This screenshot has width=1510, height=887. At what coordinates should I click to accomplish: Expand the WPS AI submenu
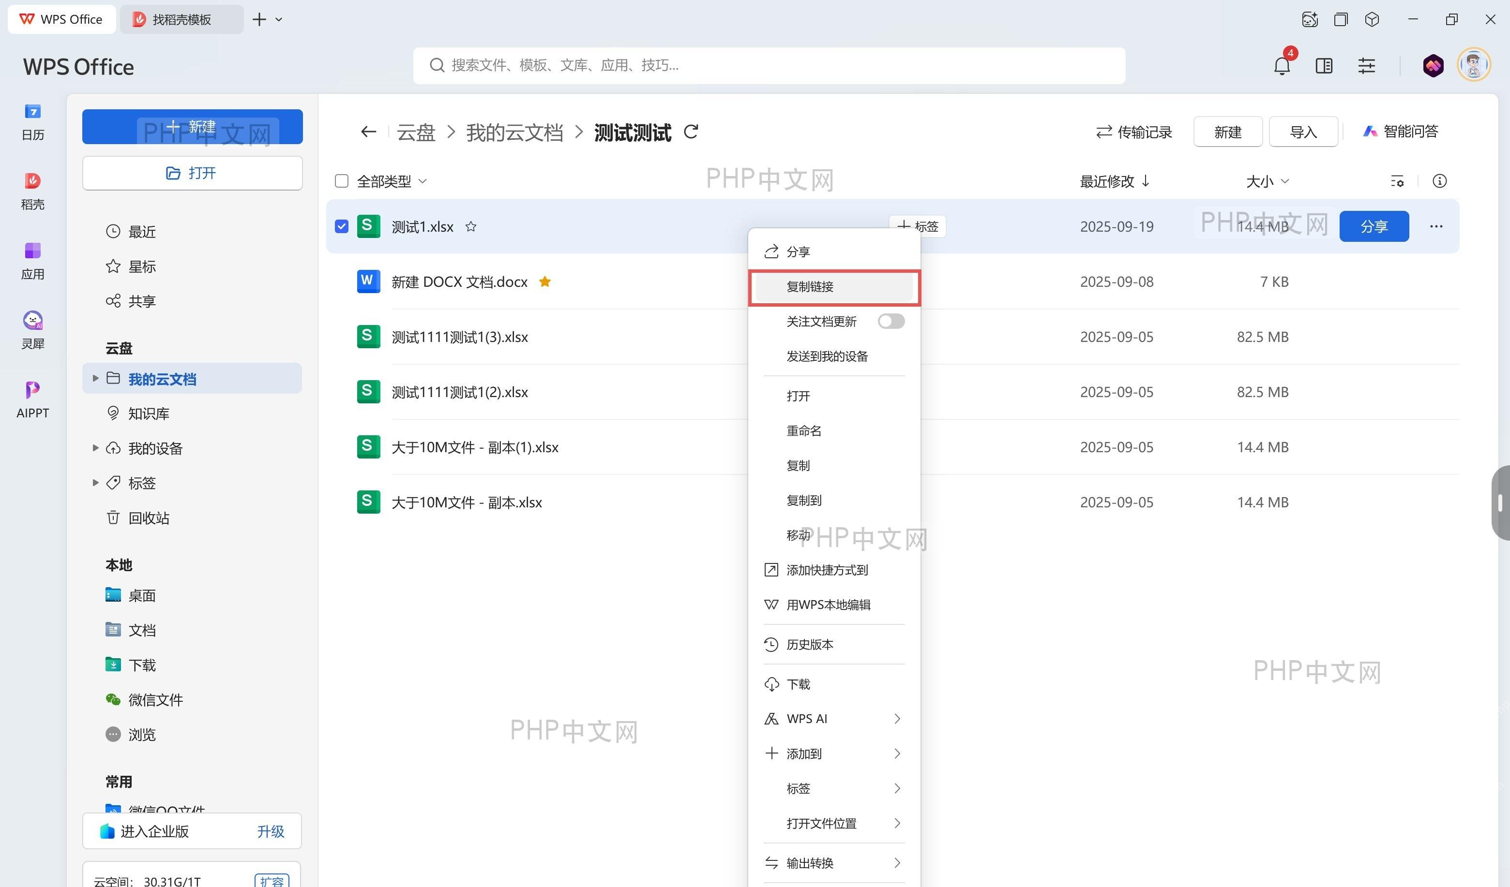coord(833,719)
